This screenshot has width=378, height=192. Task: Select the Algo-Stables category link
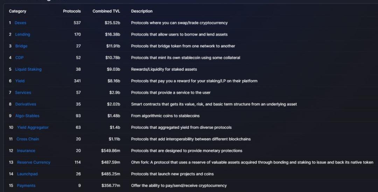point(27,116)
